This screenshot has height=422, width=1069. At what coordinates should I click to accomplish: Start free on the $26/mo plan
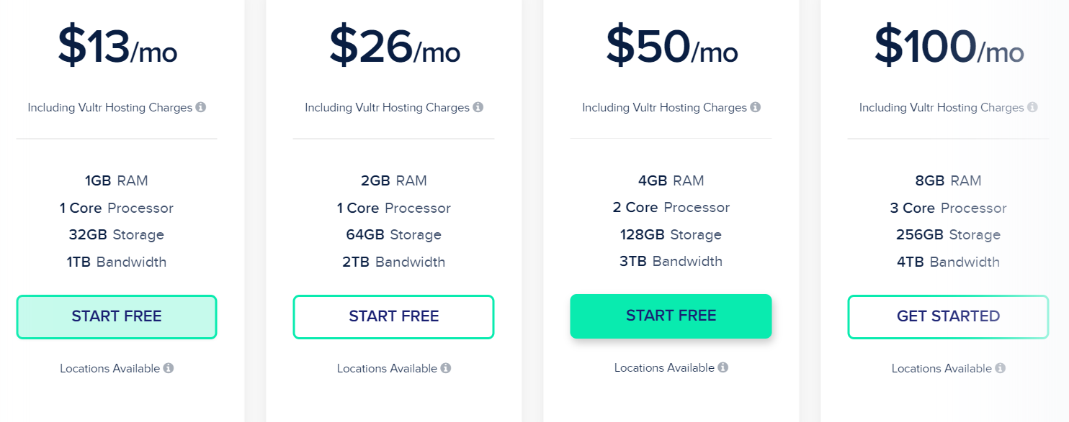393,316
